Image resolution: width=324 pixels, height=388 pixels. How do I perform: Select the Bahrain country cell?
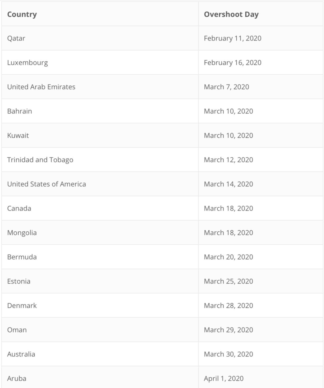pyautogui.click(x=20, y=111)
